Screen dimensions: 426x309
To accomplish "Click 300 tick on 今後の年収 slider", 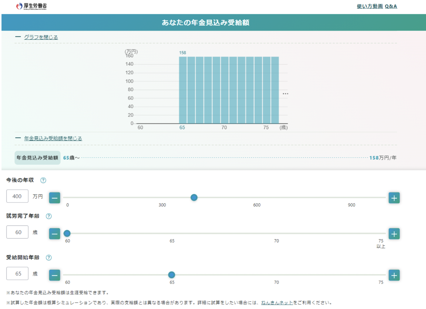I will [x=162, y=205].
